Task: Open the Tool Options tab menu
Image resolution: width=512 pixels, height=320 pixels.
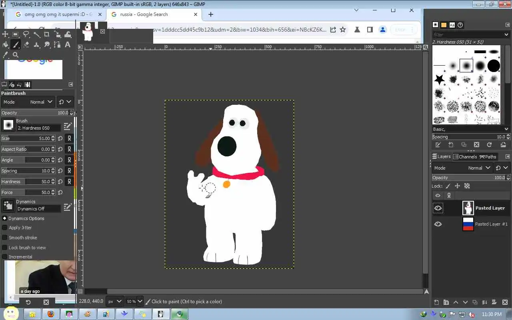Action: tap(71, 84)
